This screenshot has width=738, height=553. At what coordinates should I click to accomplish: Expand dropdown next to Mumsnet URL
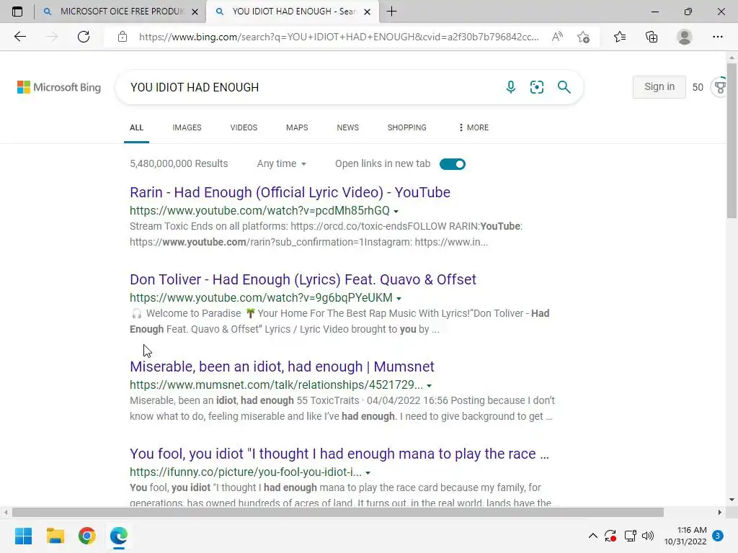pyautogui.click(x=430, y=386)
